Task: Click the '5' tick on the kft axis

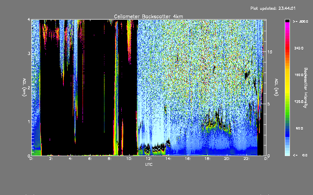Action: click(x=269, y=104)
